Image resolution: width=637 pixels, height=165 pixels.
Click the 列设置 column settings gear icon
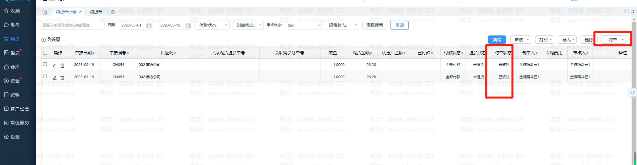[x=43, y=40]
